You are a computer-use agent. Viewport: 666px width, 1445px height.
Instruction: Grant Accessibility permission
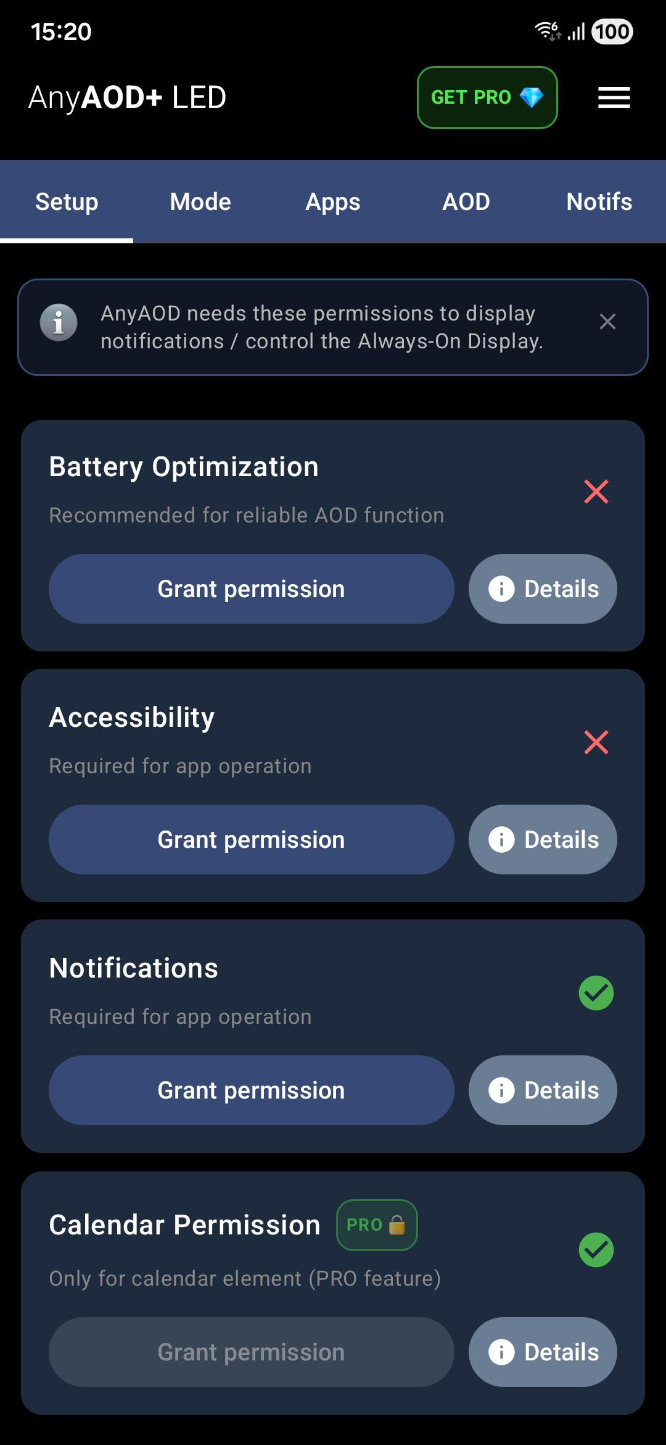point(251,840)
